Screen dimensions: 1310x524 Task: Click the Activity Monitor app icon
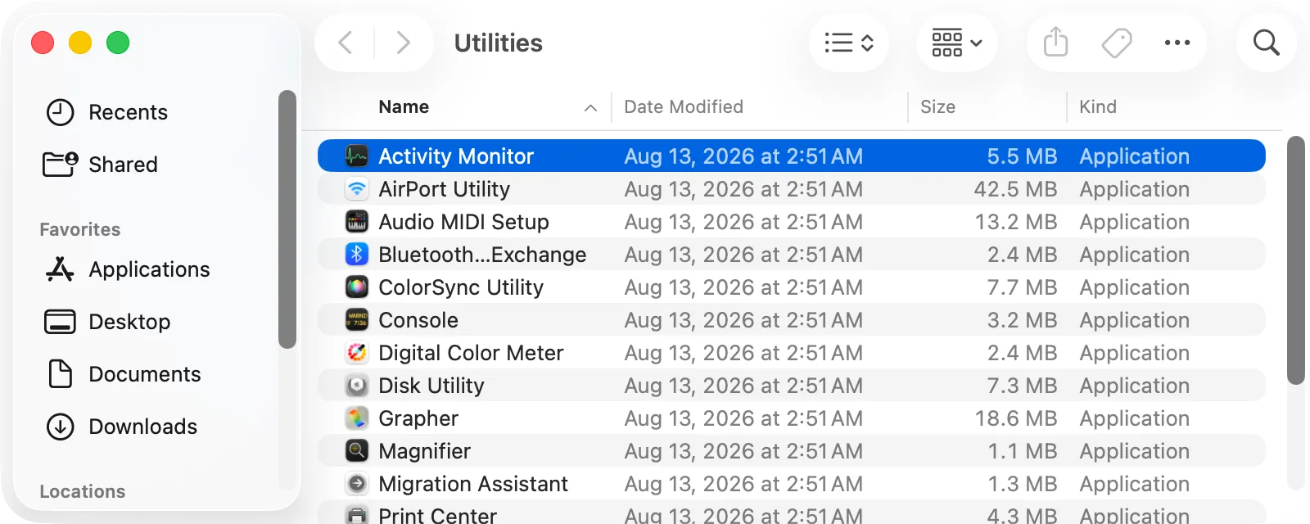(356, 156)
